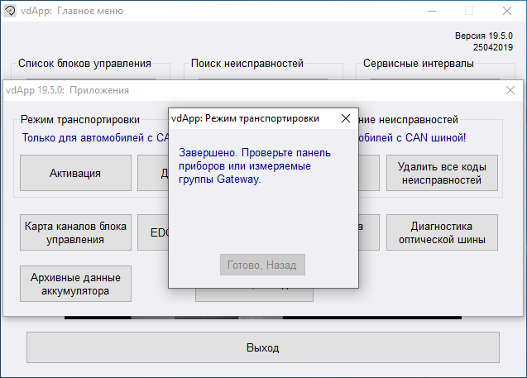Click the Выход button
527x378 pixels.
[x=263, y=347]
